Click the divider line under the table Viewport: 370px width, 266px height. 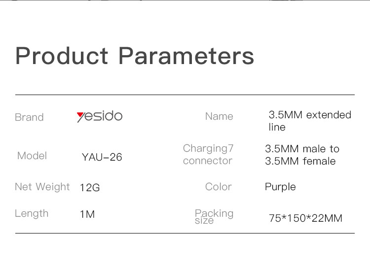point(185,233)
